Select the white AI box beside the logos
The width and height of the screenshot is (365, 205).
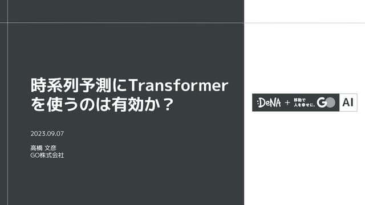tap(348, 102)
